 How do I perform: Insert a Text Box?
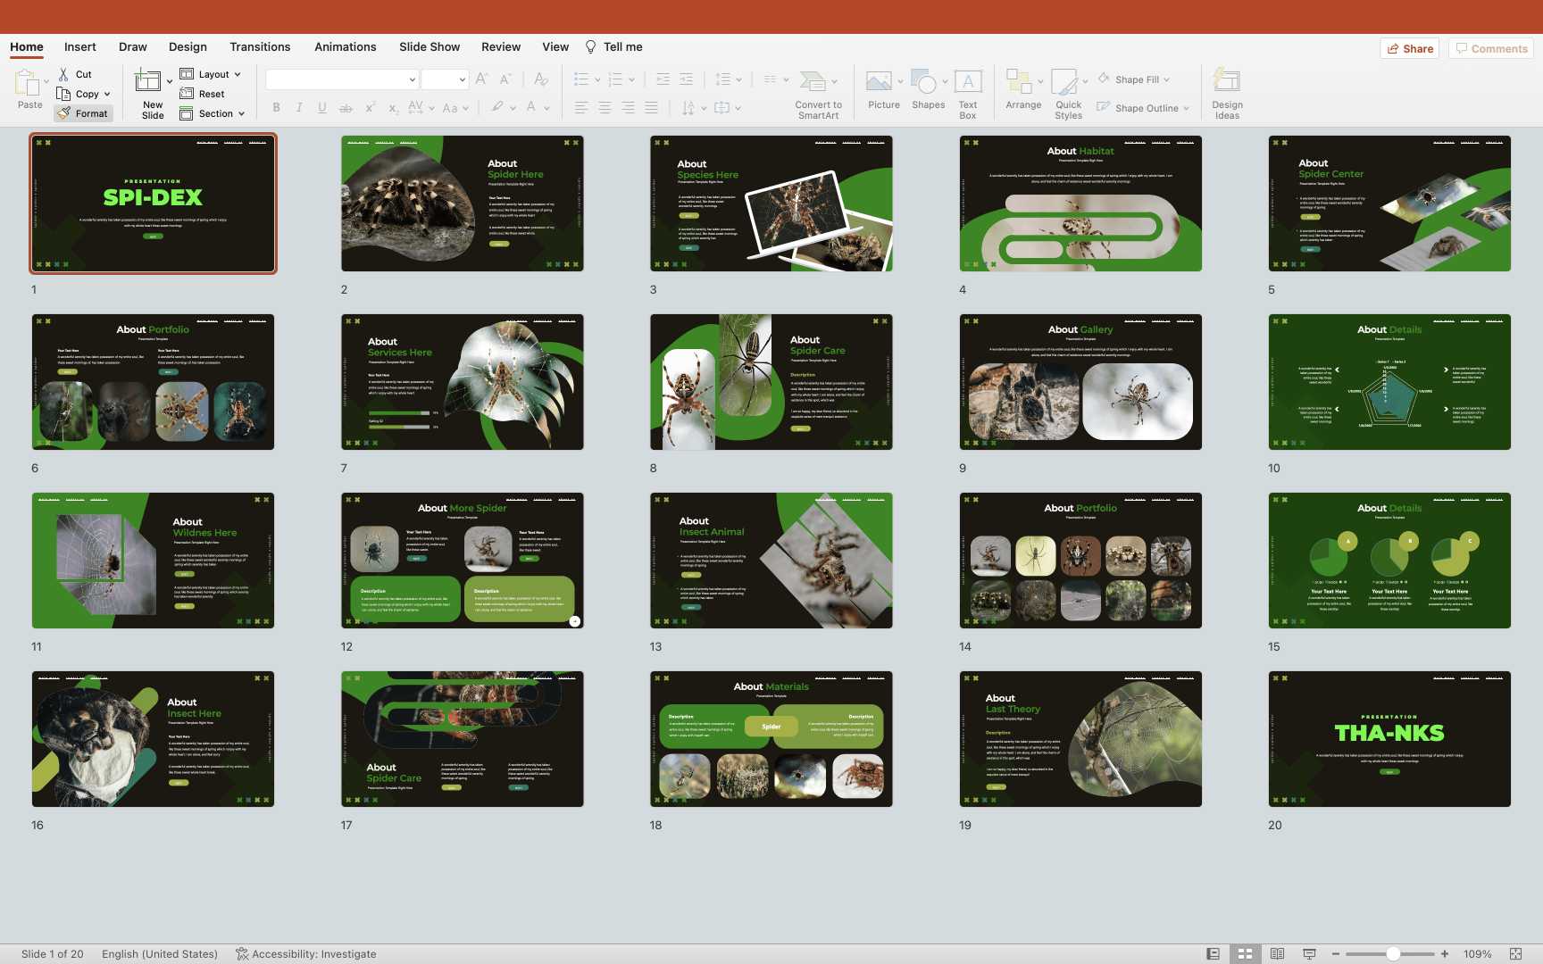[x=968, y=83]
